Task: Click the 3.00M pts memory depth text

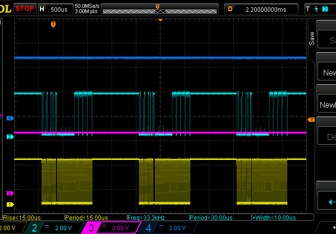Action: (86, 11)
